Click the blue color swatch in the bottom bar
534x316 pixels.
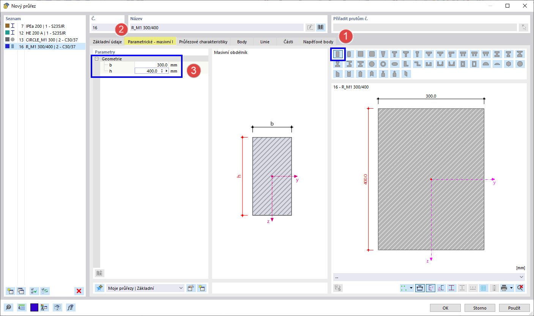pos(34,307)
